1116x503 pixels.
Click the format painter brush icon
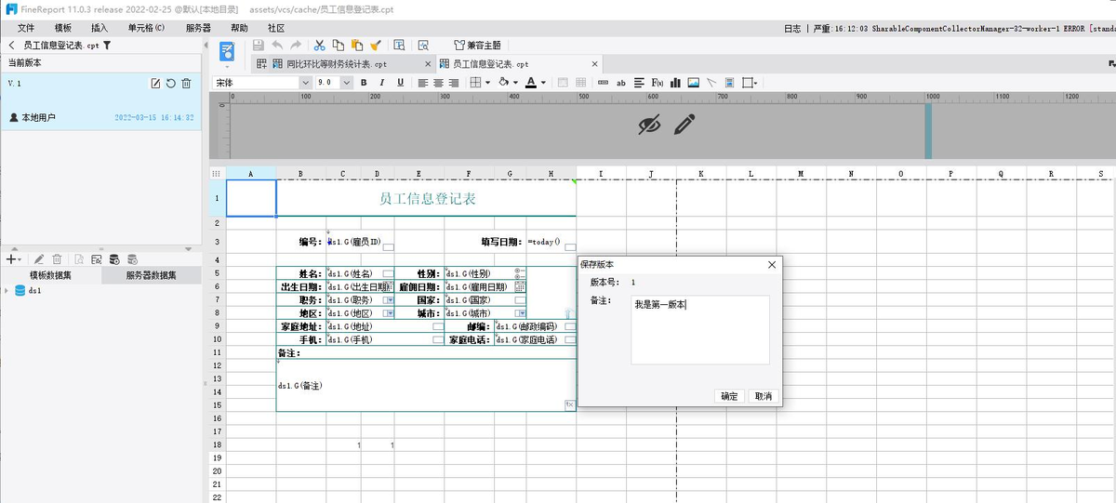click(375, 45)
